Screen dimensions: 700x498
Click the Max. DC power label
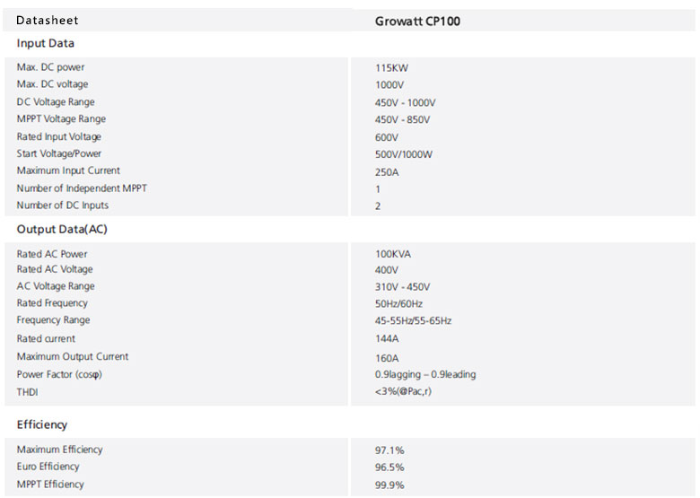[x=51, y=67]
